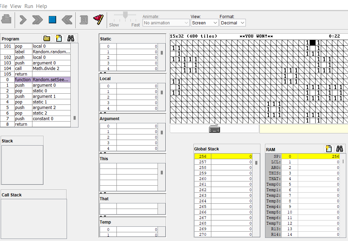Select the 'push constant 0' row
This screenshot has width=348, height=241.
(x=36, y=119)
